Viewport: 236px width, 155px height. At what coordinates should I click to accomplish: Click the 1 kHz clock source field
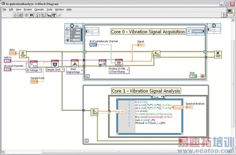tap(75, 29)
